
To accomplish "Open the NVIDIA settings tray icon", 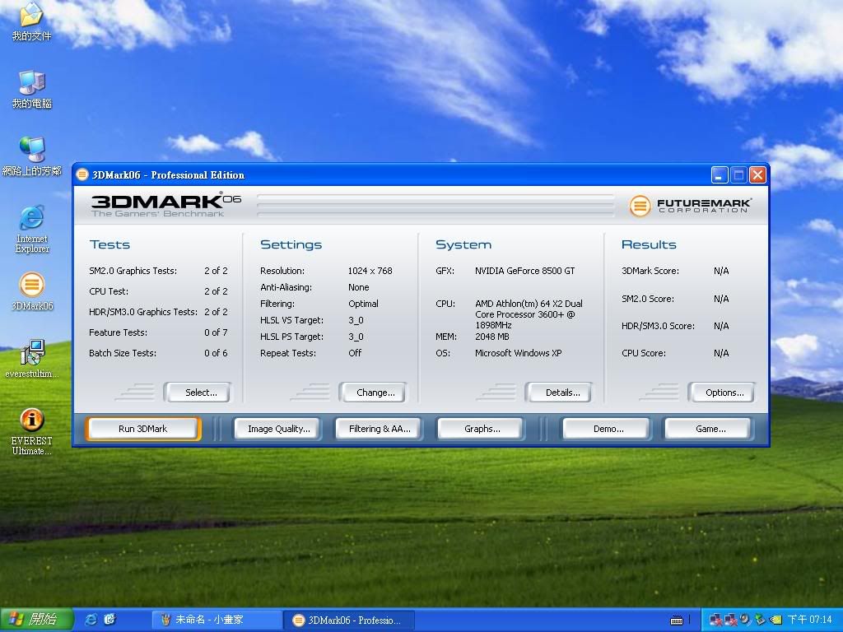I will (x=775, y=620).
